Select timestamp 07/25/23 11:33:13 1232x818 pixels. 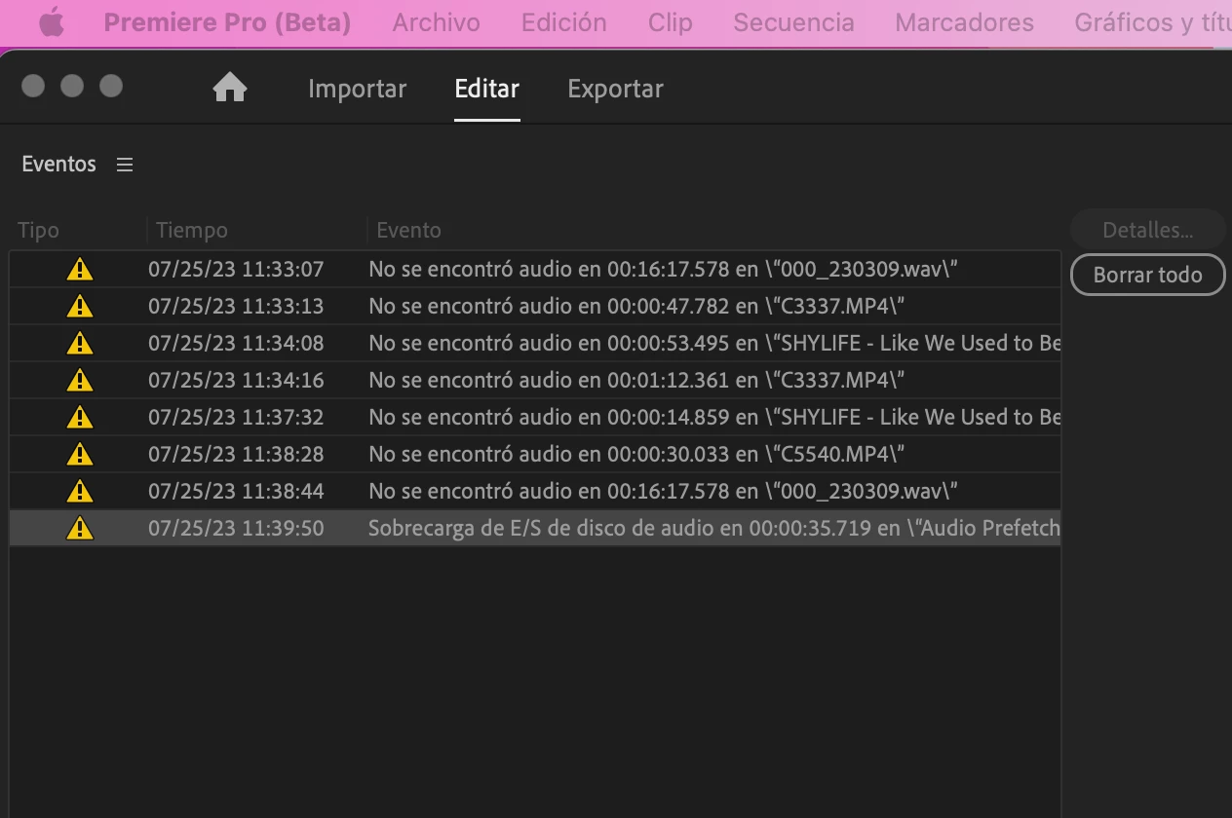point(236,306)
